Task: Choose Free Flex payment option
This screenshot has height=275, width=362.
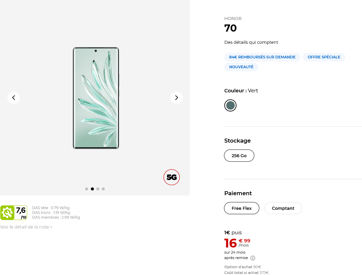Action: pos(242,208)
